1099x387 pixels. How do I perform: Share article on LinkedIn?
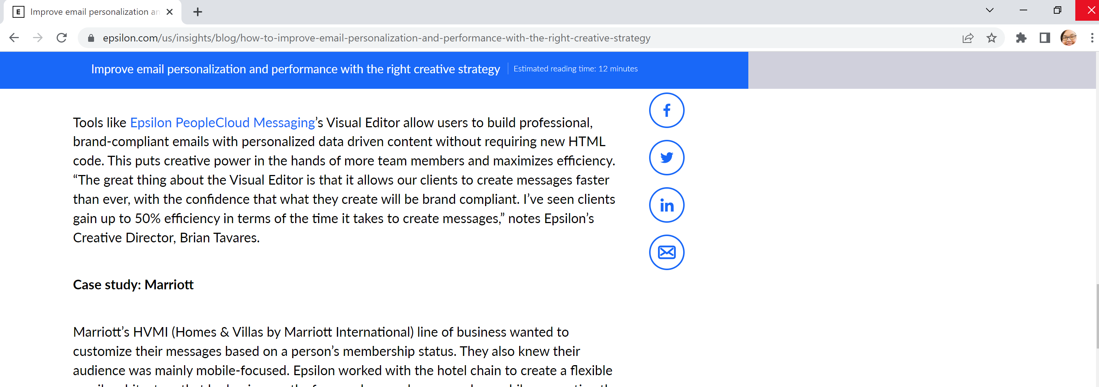667,205
